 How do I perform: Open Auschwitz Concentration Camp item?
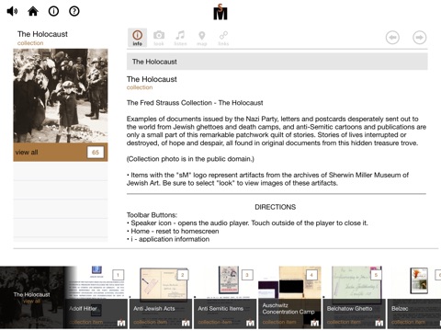point(289,297)
